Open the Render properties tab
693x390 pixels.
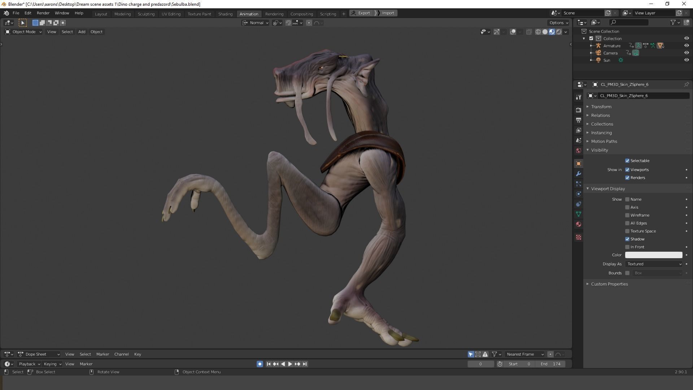click(x=579, y=110)
